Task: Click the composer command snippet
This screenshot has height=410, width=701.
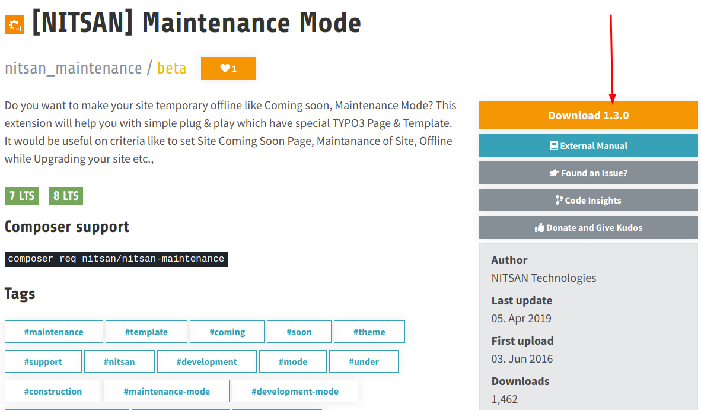Action: tap(116, 259)
